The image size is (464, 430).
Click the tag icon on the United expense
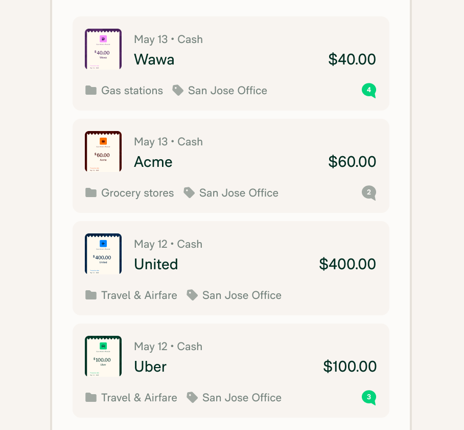click(x=192, y=295)
